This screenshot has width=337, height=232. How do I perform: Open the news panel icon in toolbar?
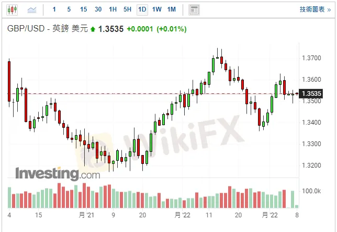click(x=194, y=9)
